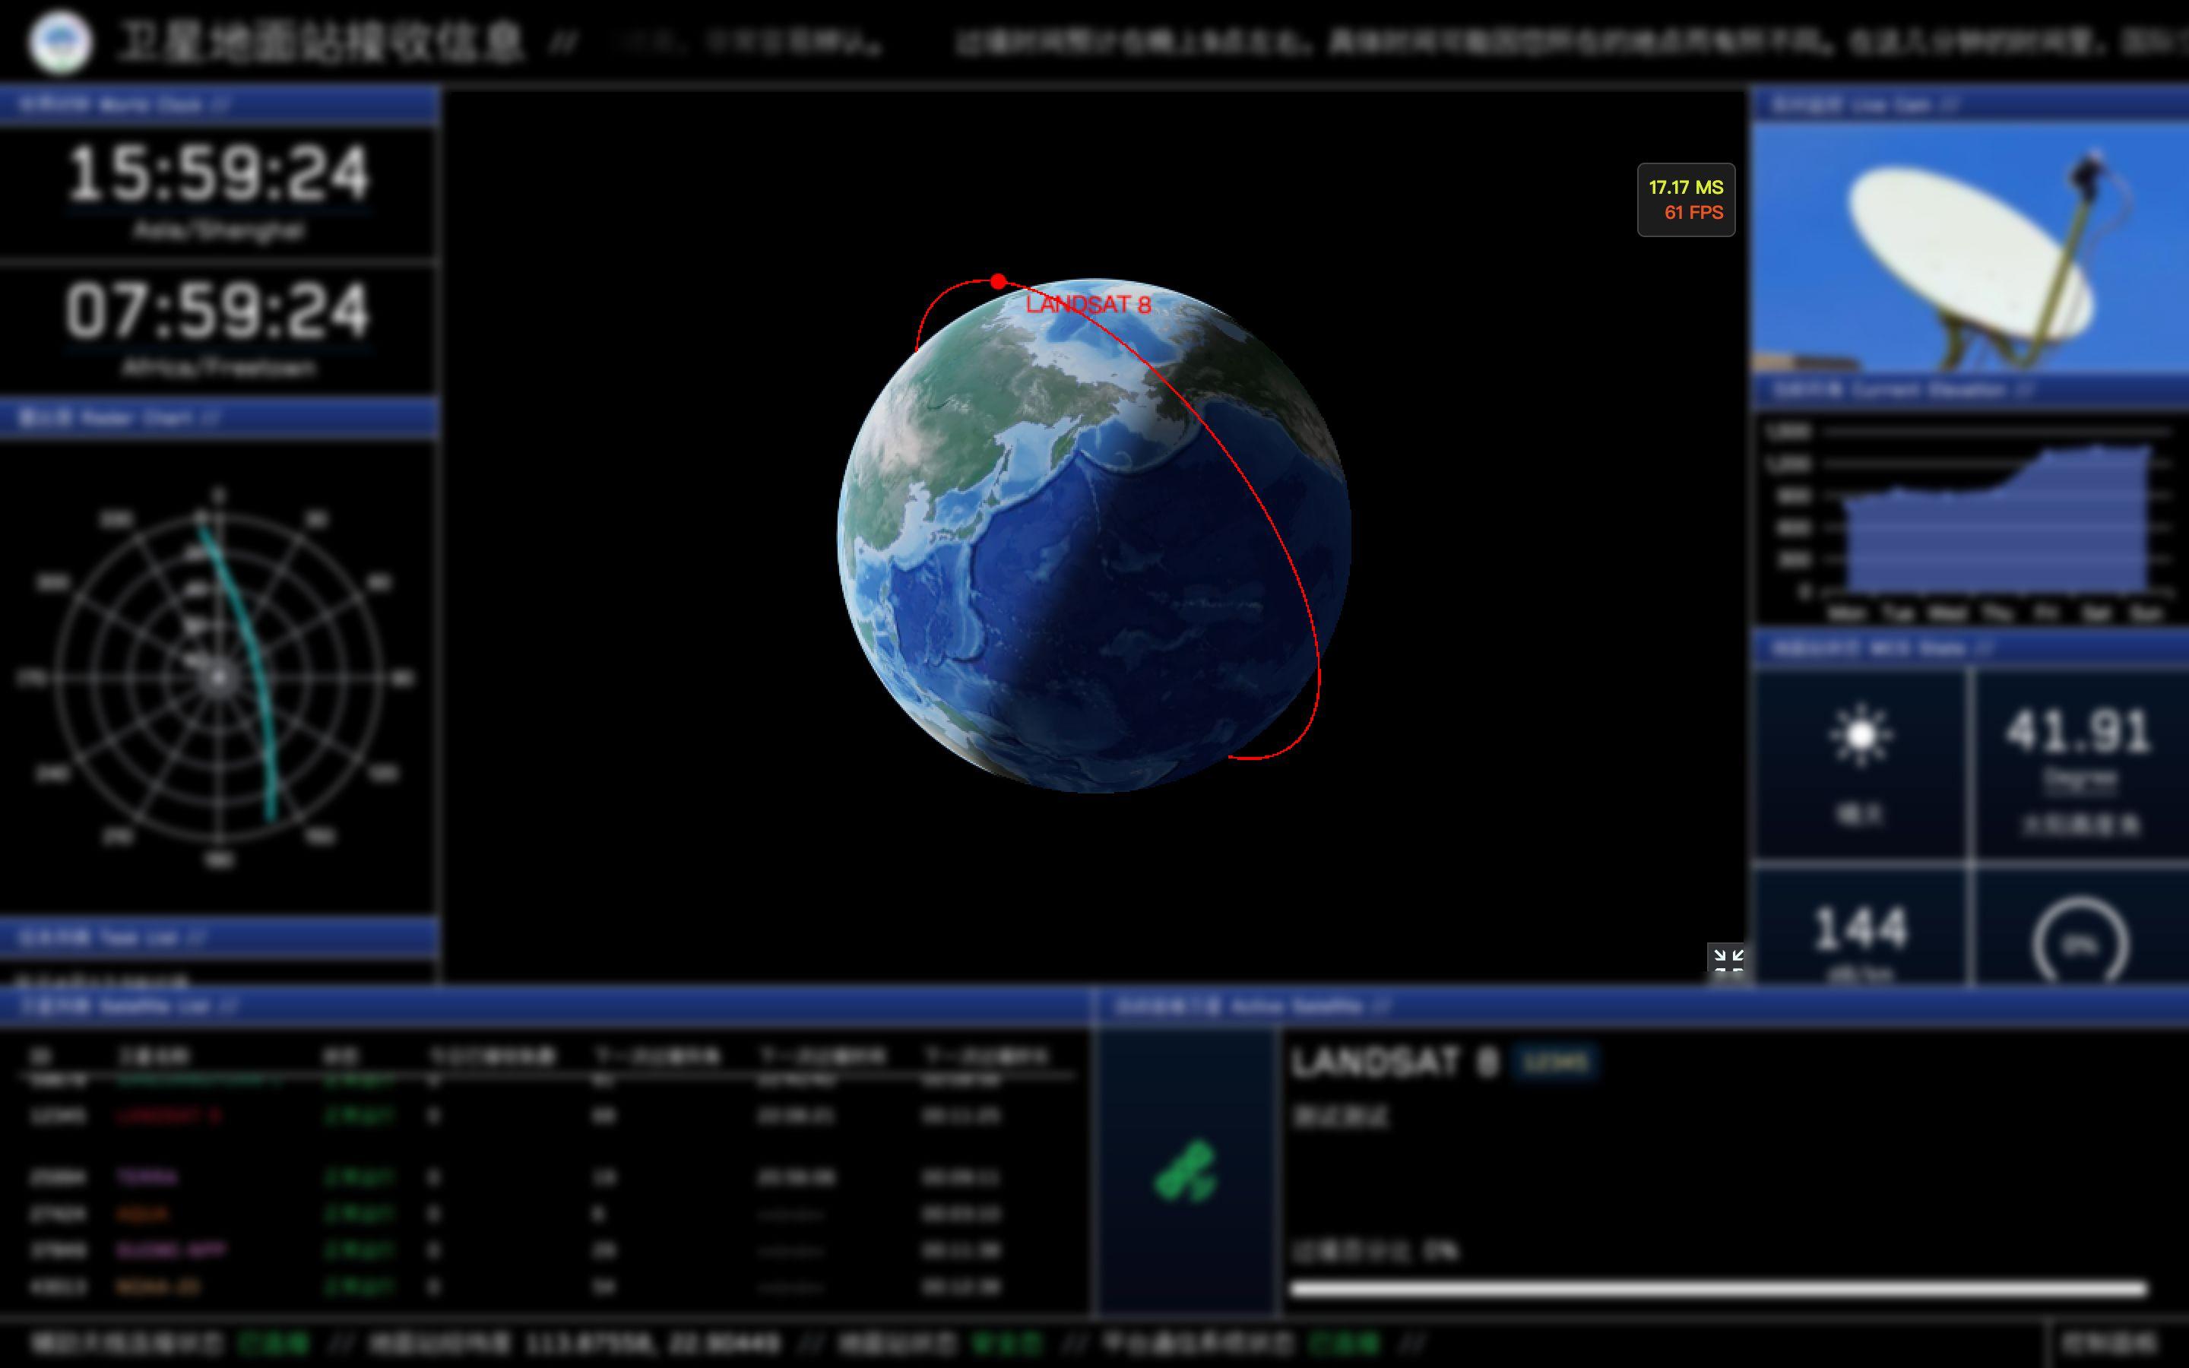Select the red satellite marker on the orbit
2189x1368 pixels.
coord(998,281)
